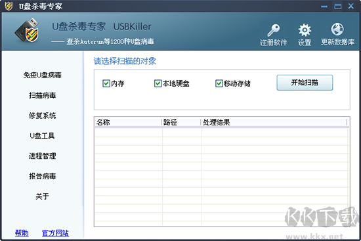Start scan with 开始扫描 button
This screenshot has height=241, width=361.
pyautogui.click(x=305, y=83)
